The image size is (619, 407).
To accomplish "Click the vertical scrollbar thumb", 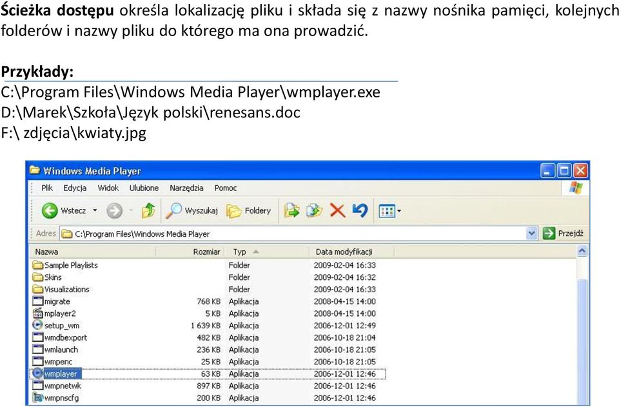I will (x=582, y=342).
